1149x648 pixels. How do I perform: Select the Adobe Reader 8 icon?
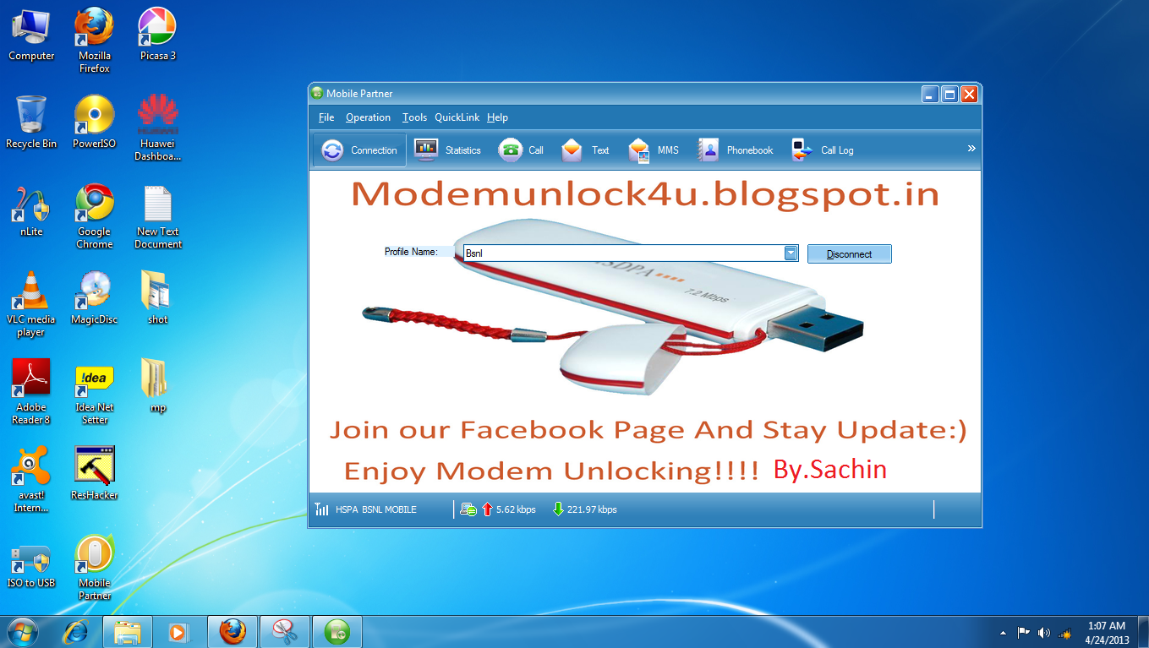tap(31, 391)
